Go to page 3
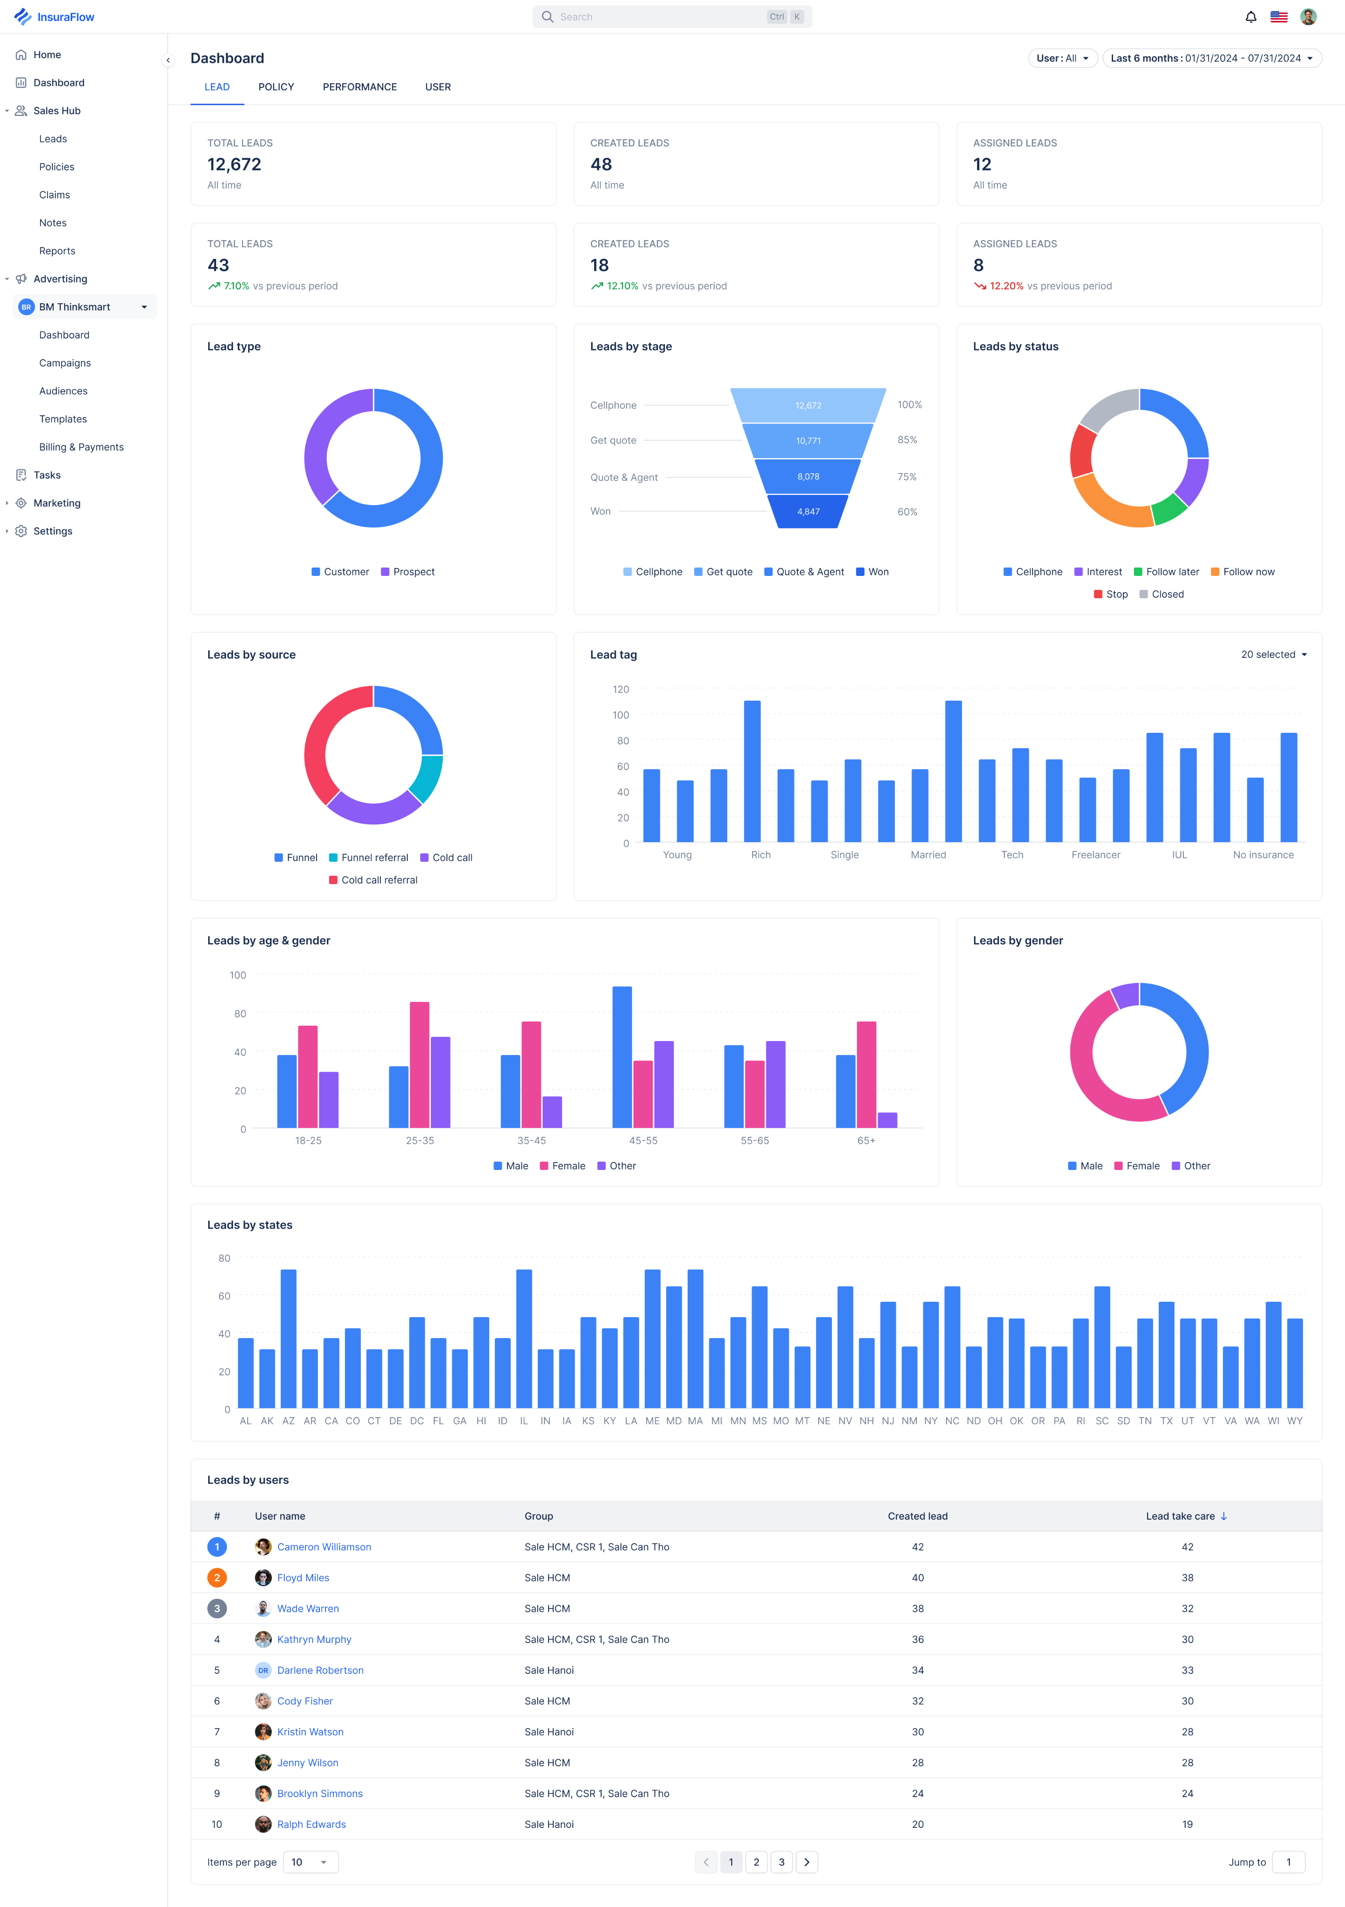1345x1907 pixels. [781, 1862]
